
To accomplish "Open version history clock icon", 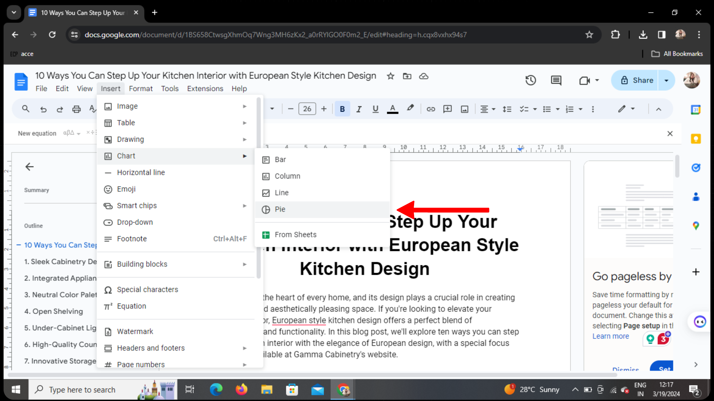I will pos(530,80).
